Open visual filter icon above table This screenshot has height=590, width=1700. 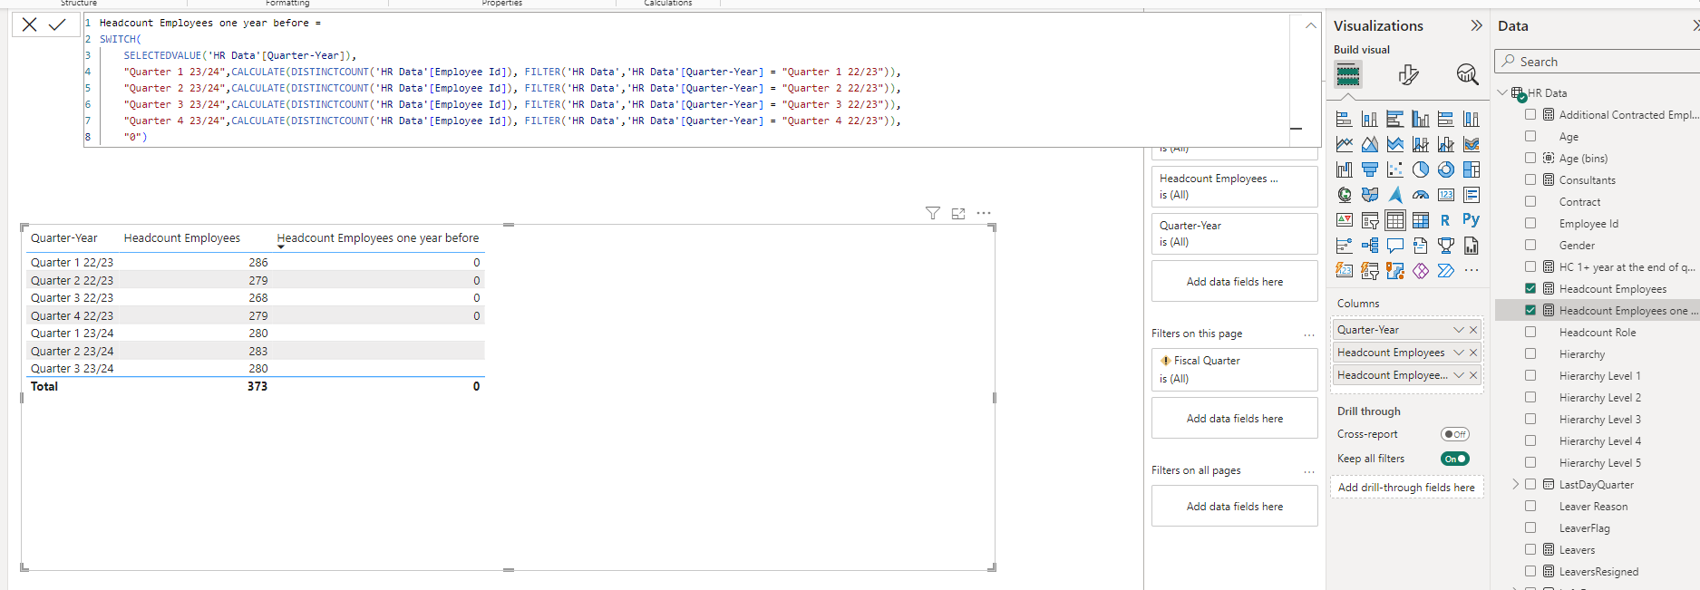[x=933, y=213]
